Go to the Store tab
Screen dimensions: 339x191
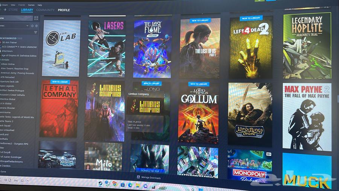click(13, 10)
